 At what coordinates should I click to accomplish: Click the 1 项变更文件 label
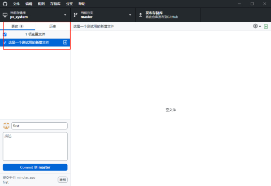click(35, 34)
